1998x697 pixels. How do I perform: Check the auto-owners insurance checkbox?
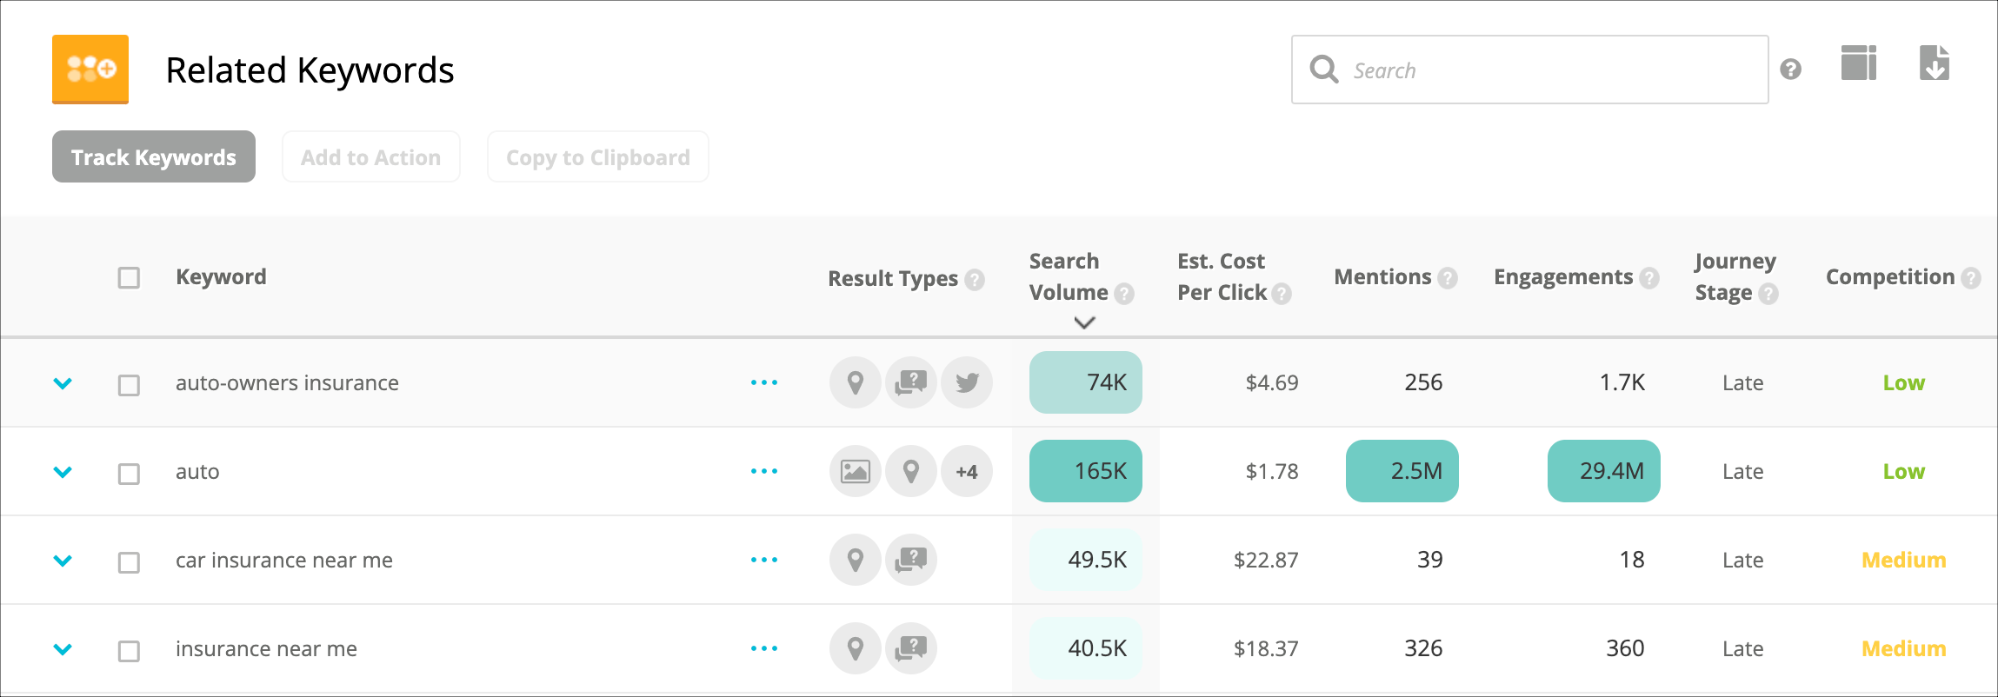[129, 385]
